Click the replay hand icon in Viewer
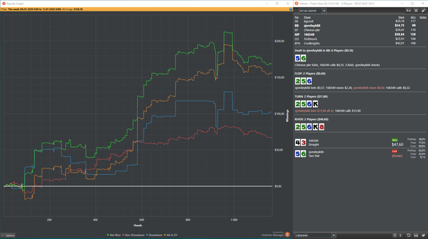Image resolution: width=428 pixels, height=239 pixels. click(408, 235)
